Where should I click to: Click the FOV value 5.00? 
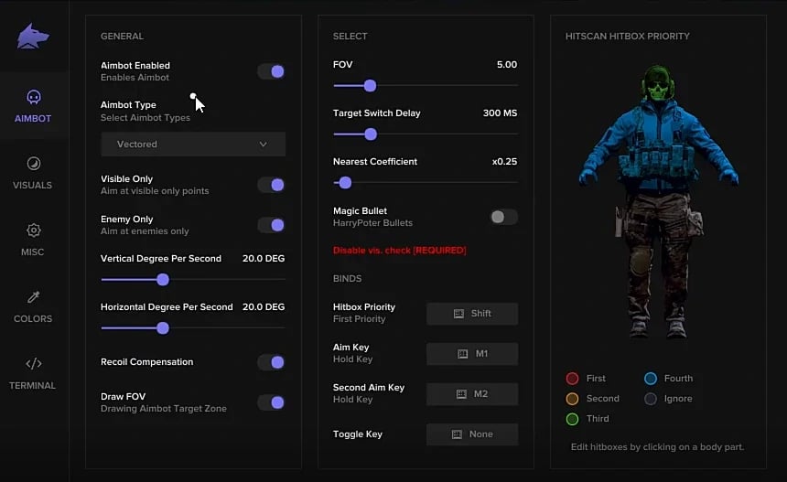[x=507, y=65]
